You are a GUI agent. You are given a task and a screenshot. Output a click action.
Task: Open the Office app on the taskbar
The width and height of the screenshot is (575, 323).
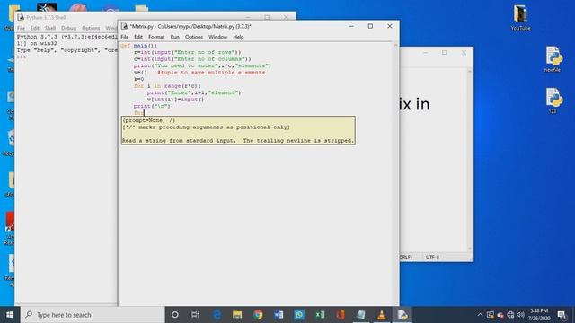point(341,315)
